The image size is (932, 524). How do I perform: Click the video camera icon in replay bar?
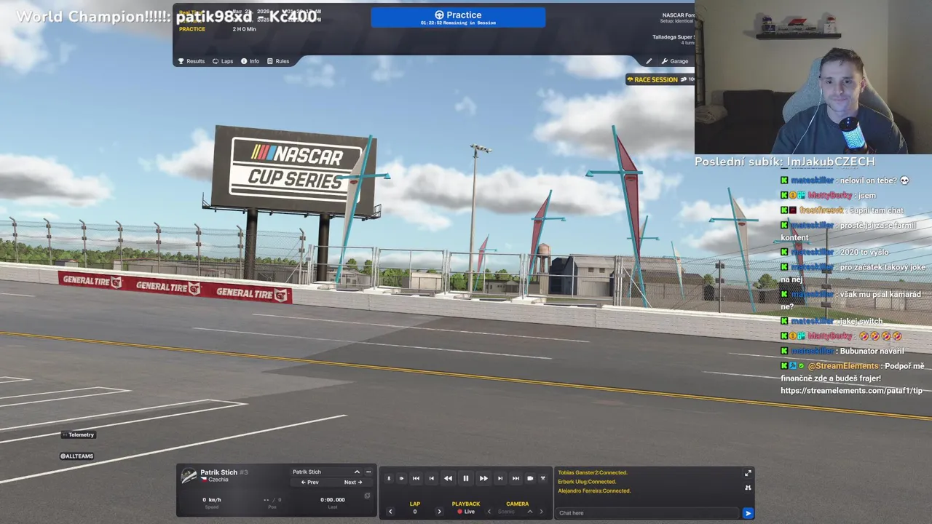click(x=530, y=478)
